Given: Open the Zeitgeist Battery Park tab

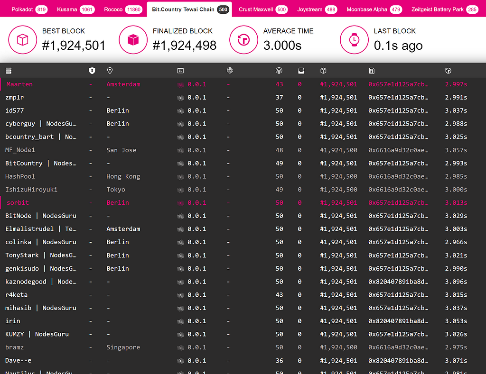Looking at the screenshot, I should pos(444,9).
